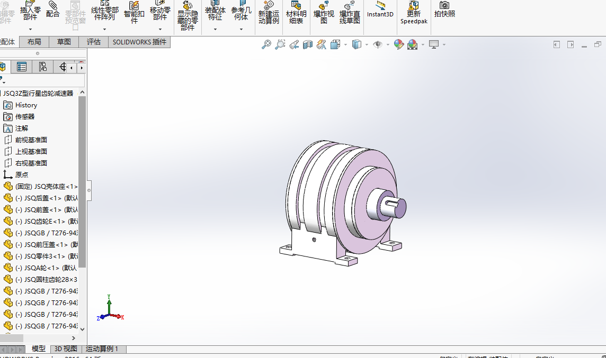The height and width of the screenshot is (358, 606).
Task: Open Apply Scene dropdown arrow
Action: (x=423, y=45)
